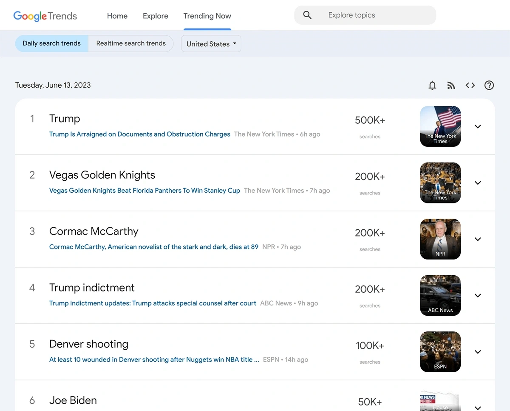This screenshot has width=510, height=411.
Task: Switch to Realtime search trends
Action: [131, 43]
